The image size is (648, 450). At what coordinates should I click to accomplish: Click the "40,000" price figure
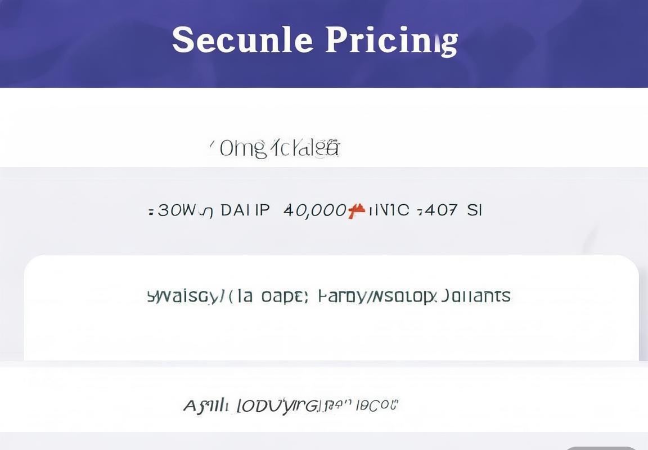pos(314,211)
